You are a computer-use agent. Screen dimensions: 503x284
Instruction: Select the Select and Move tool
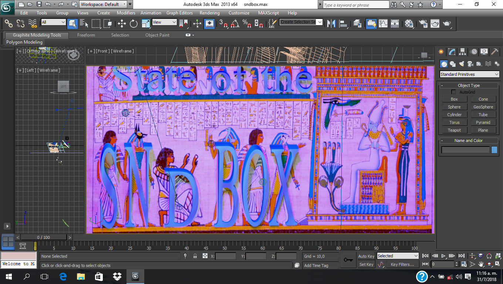tap(122, 23)
